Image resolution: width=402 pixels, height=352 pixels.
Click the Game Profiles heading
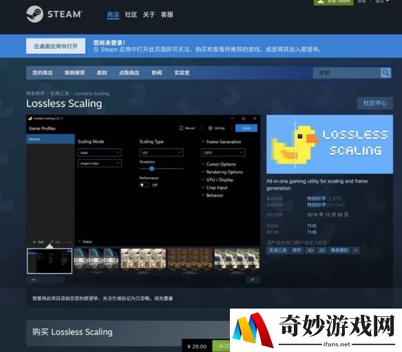[42, 128]
